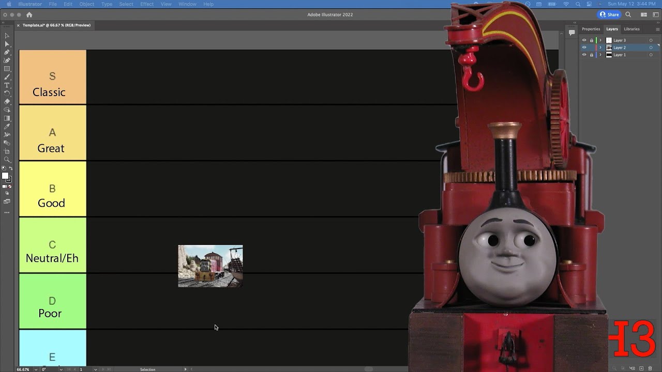Hide Layer 1 with its eye icon
Image resolution: width=662 pixels, height=372 pixels.
pos(584,55)
